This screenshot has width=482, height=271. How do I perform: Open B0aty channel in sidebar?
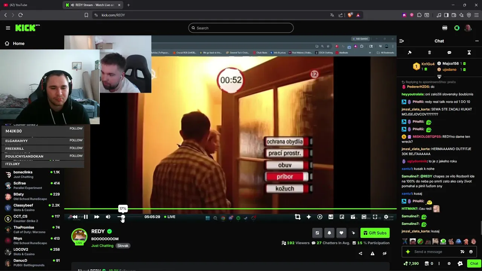click(32, 196)
